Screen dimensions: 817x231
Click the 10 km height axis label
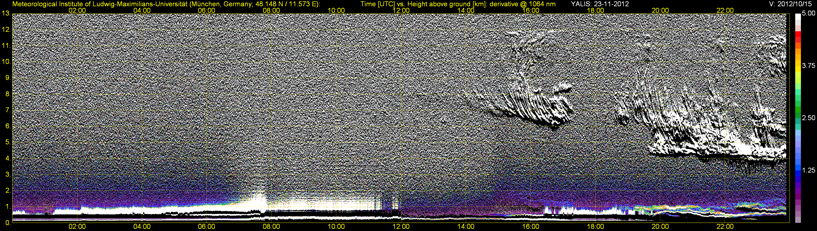click(x=6, y=62)
